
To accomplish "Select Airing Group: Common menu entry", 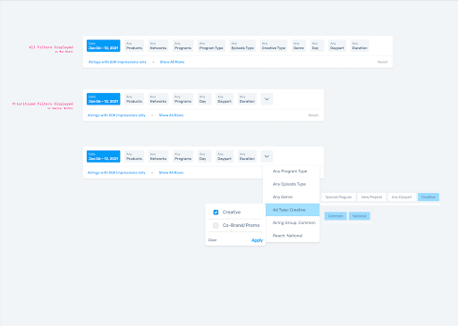I will [x=293, y=222].
